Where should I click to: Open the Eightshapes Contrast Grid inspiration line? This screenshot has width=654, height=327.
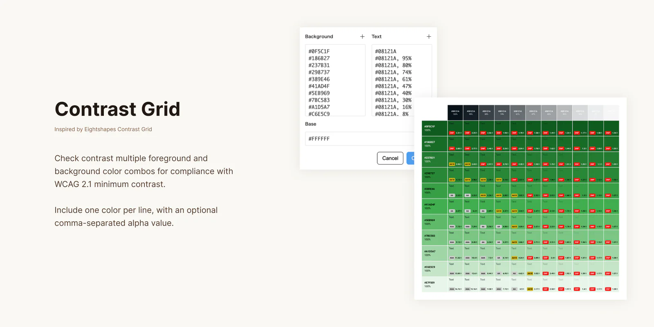103,129
